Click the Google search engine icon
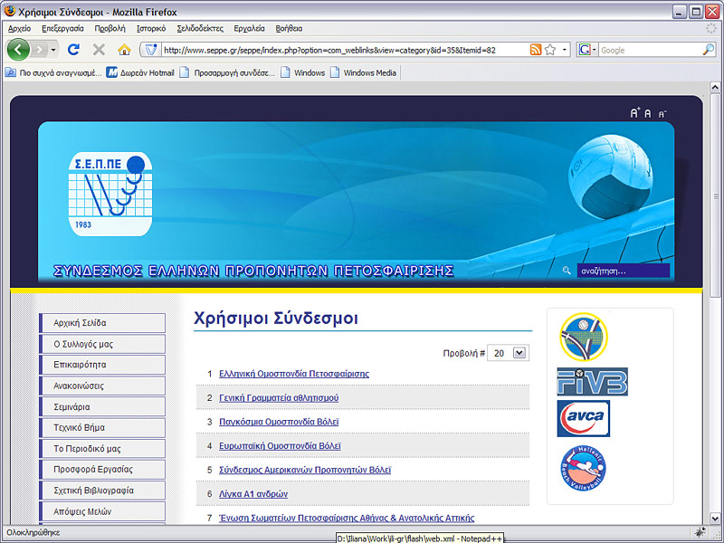The image size is (724, 543). 585,50
